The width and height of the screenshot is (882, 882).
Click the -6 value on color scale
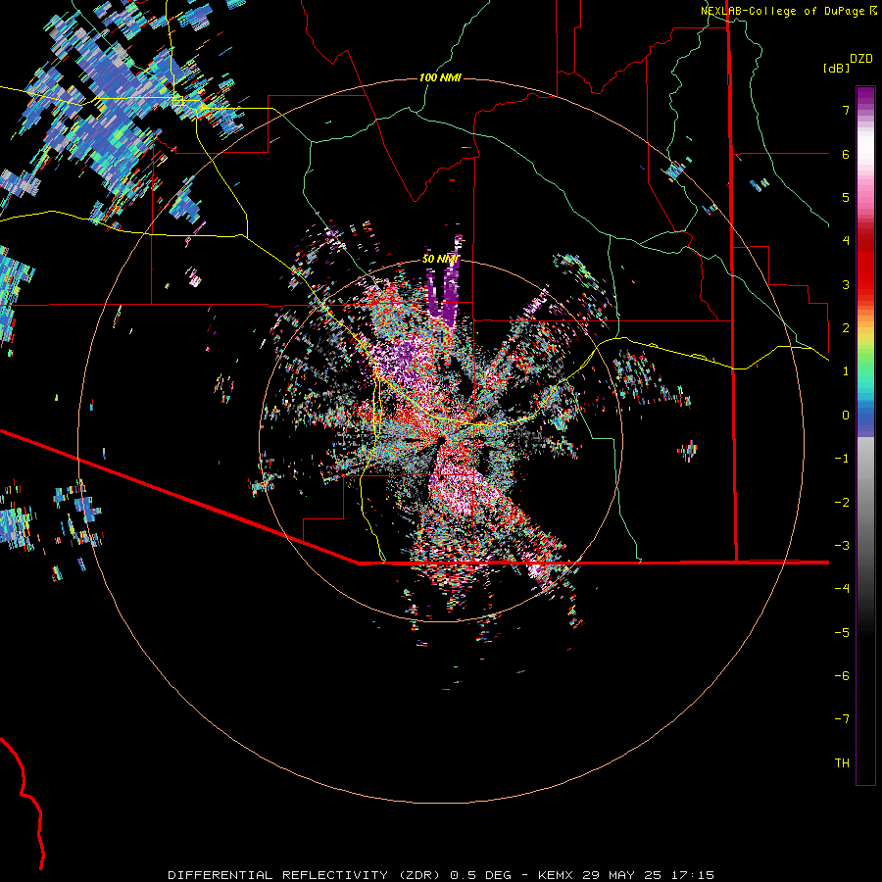click(842, 676)
